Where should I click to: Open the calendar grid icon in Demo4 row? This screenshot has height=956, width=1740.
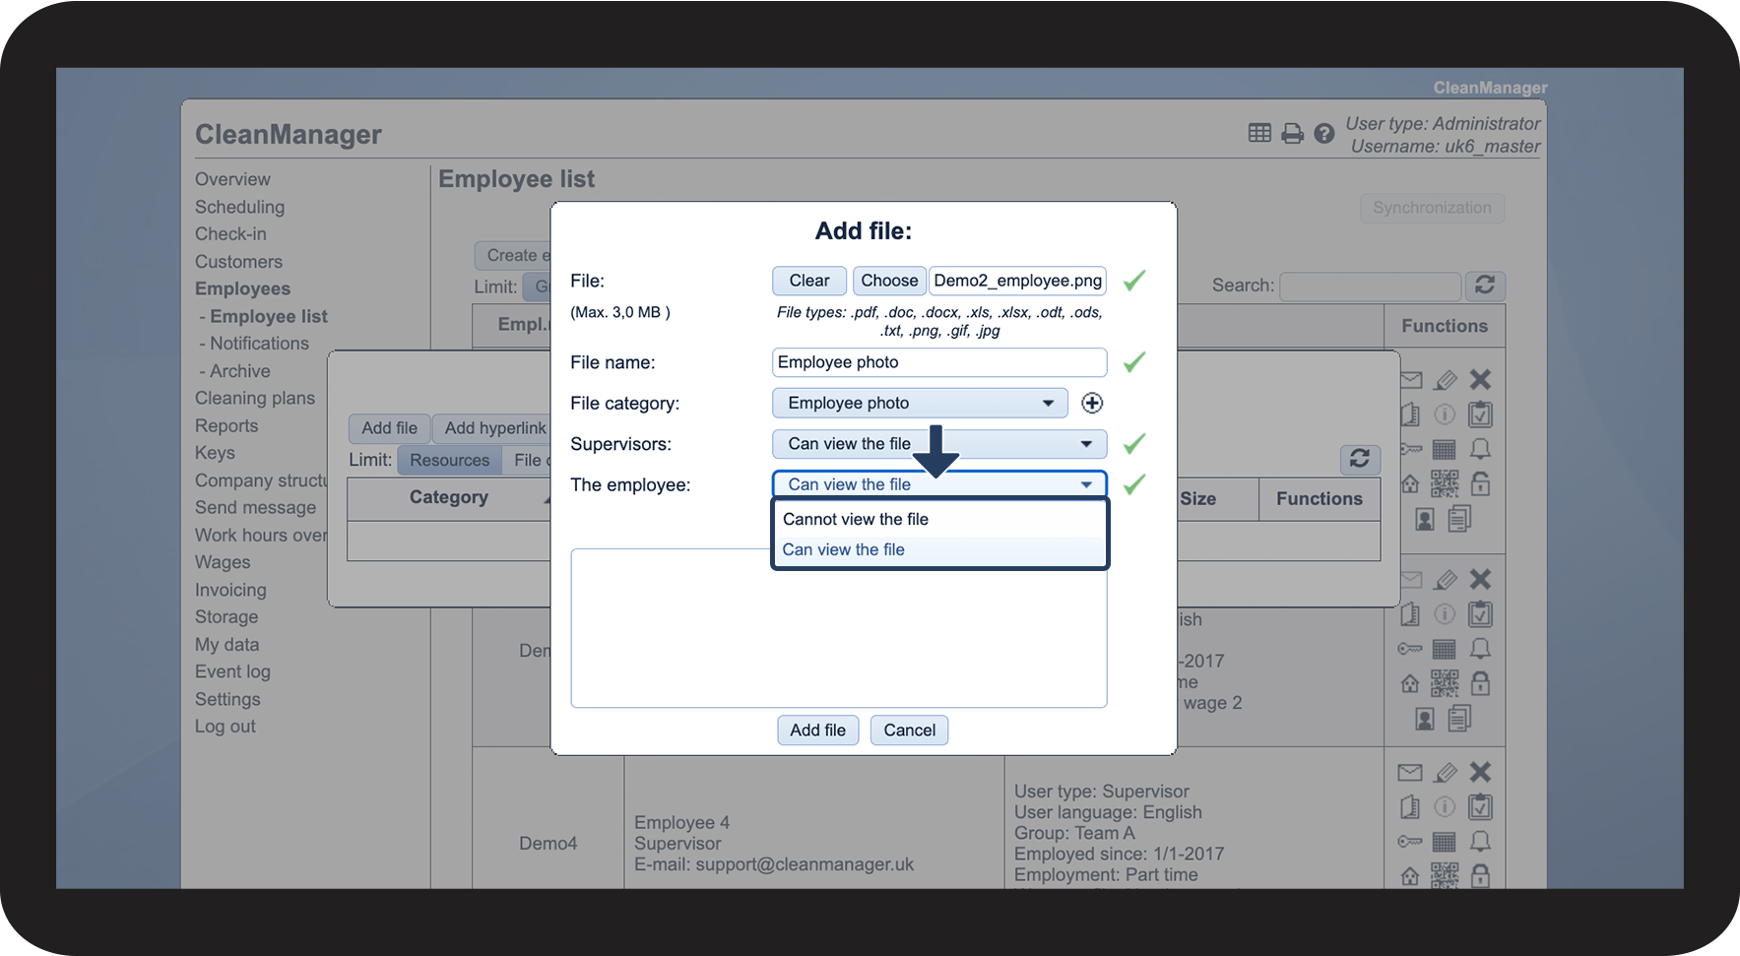pos(1445,842)
